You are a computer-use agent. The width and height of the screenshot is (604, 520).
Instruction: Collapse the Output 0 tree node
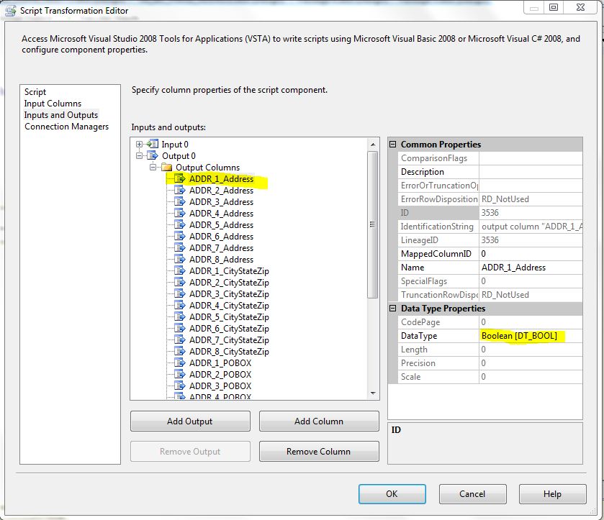tap(140, 156)
